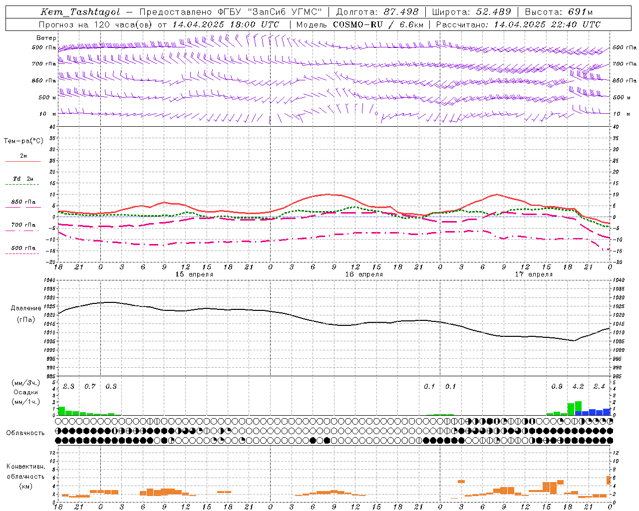Click the Облачность cloud cover label
The image size is (639, 511).
pyautogui.click(x=25, y=433)
